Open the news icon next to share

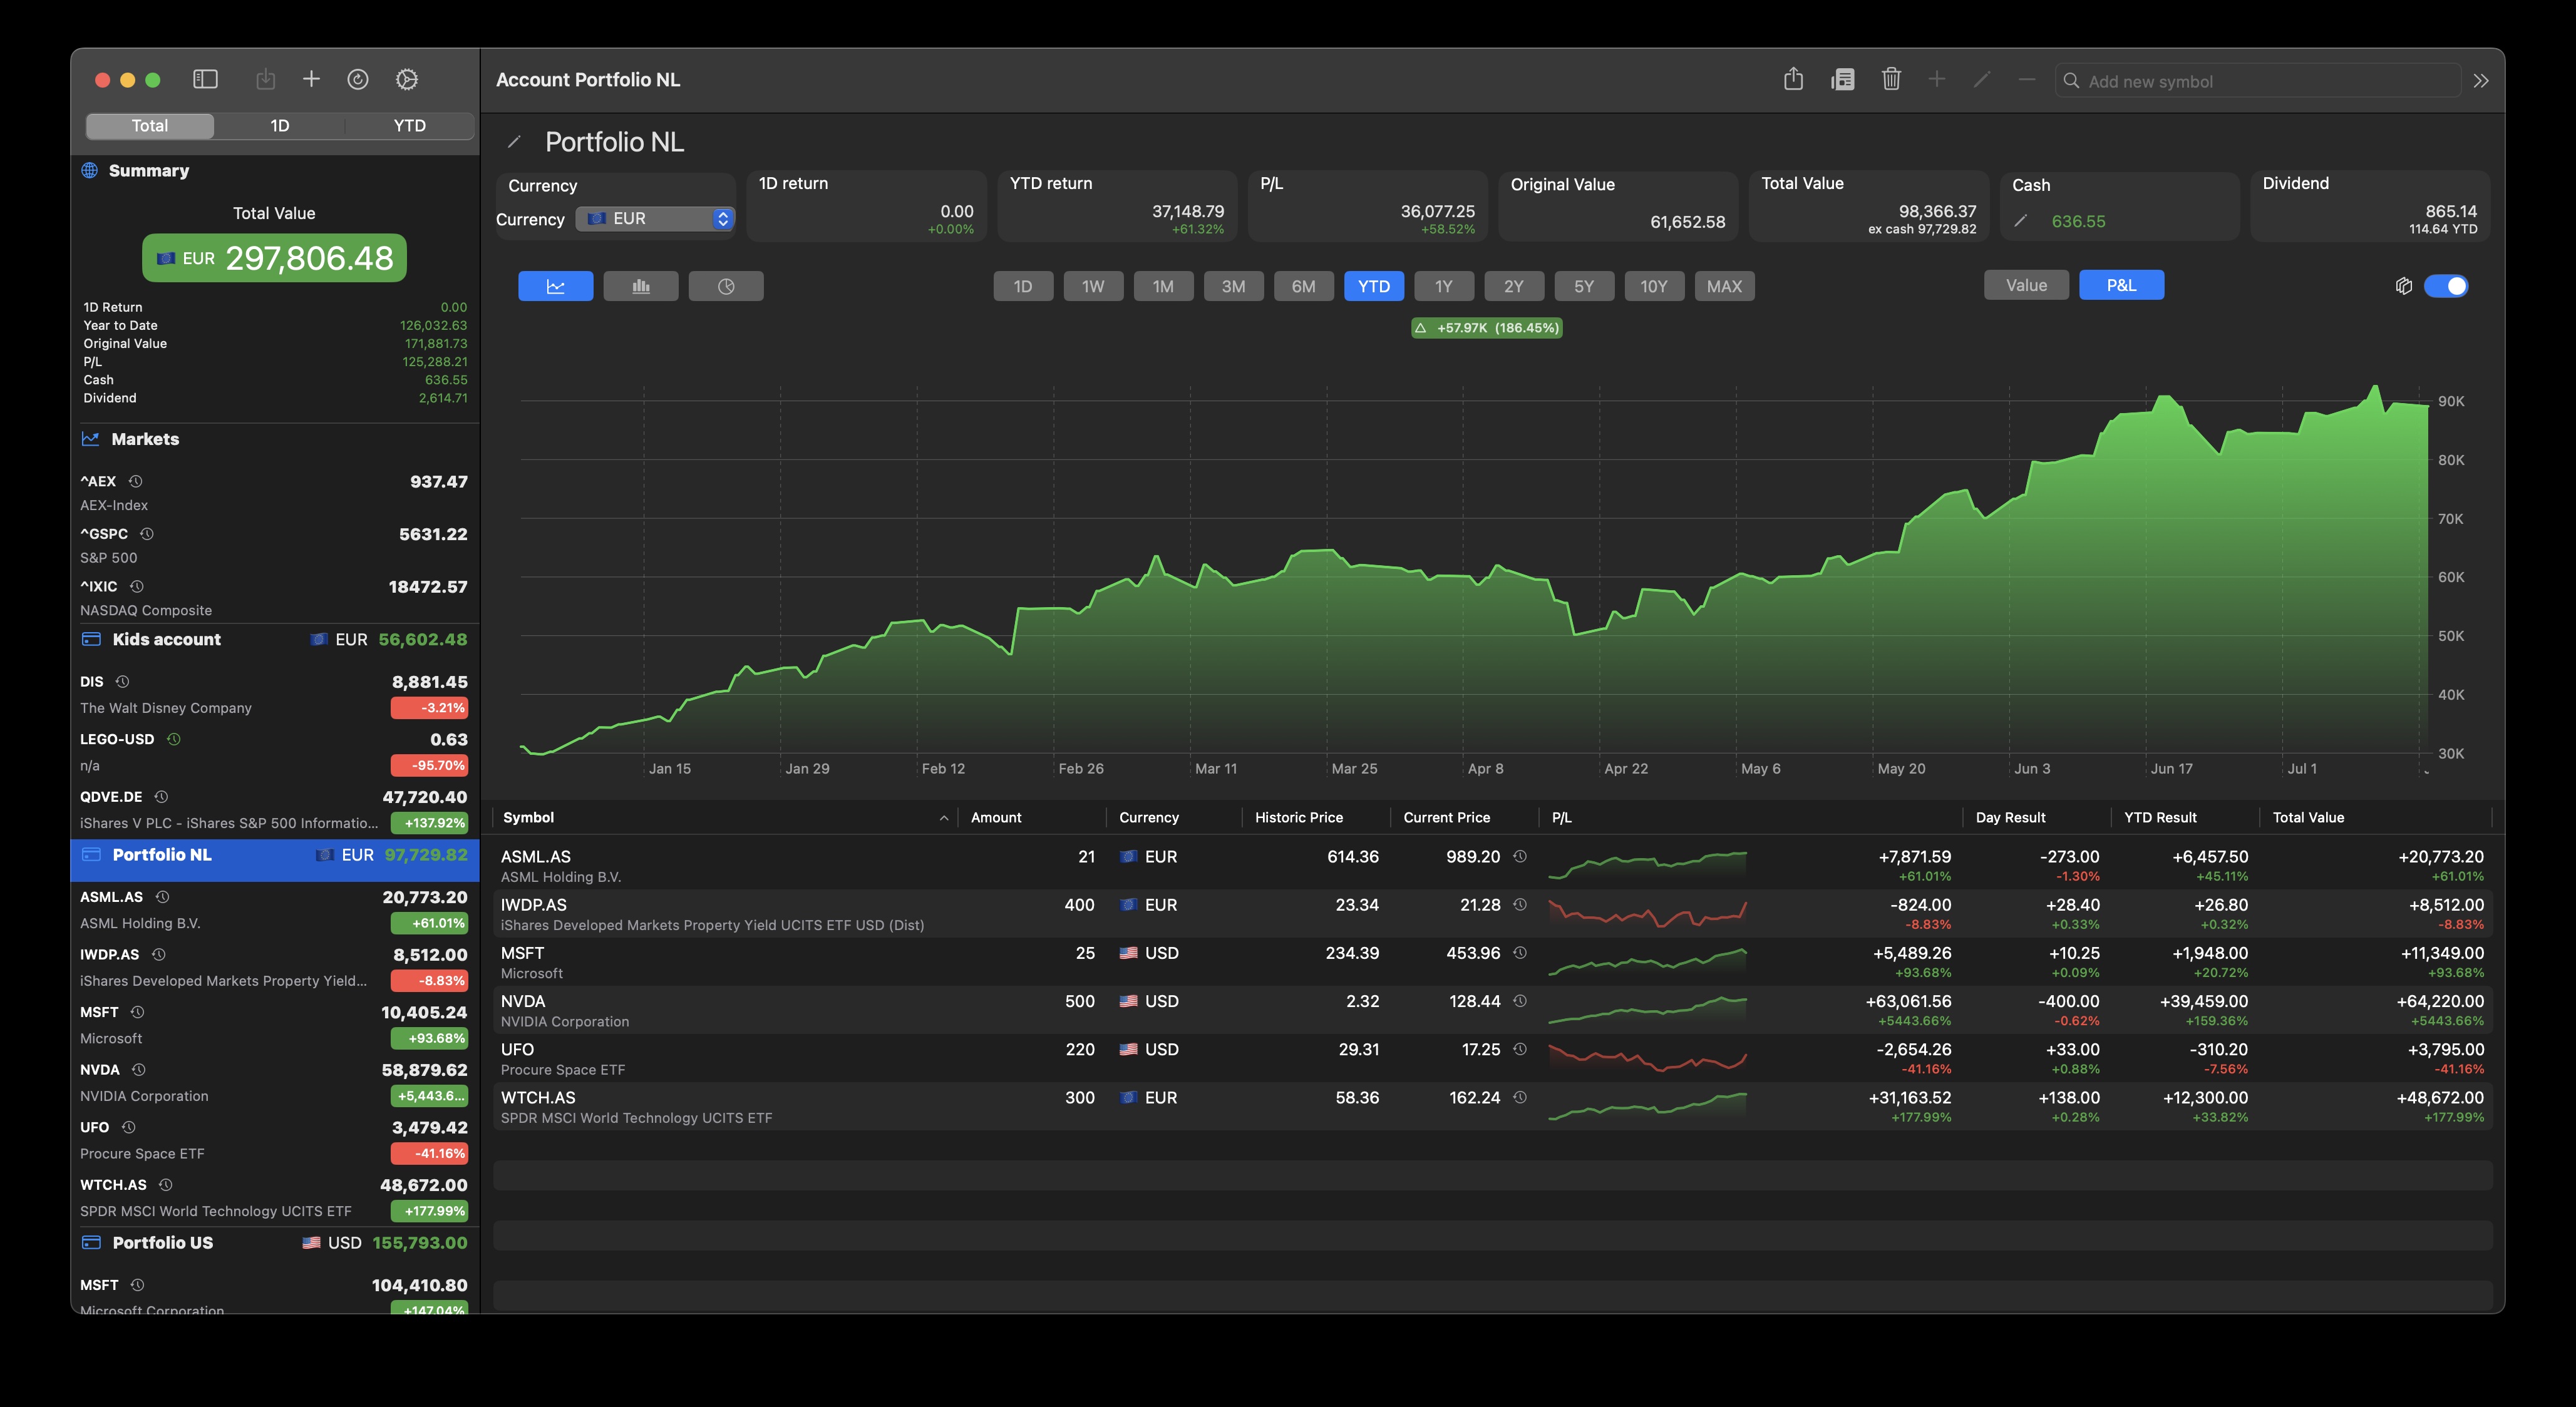tap(1843, 79)
